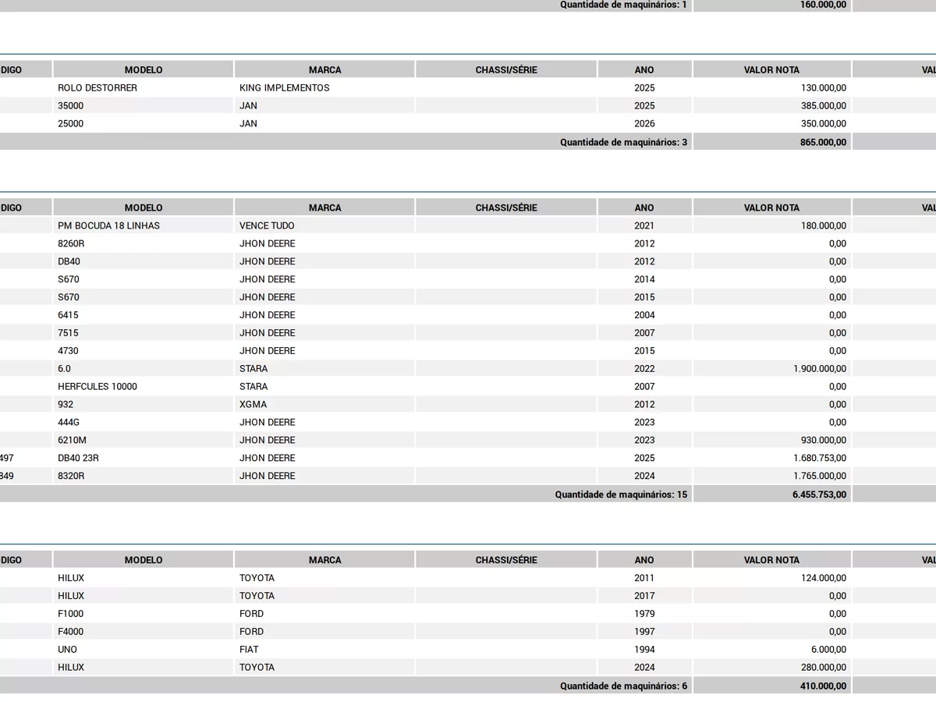Click the year 2026 cell

(x=644, y=124)
